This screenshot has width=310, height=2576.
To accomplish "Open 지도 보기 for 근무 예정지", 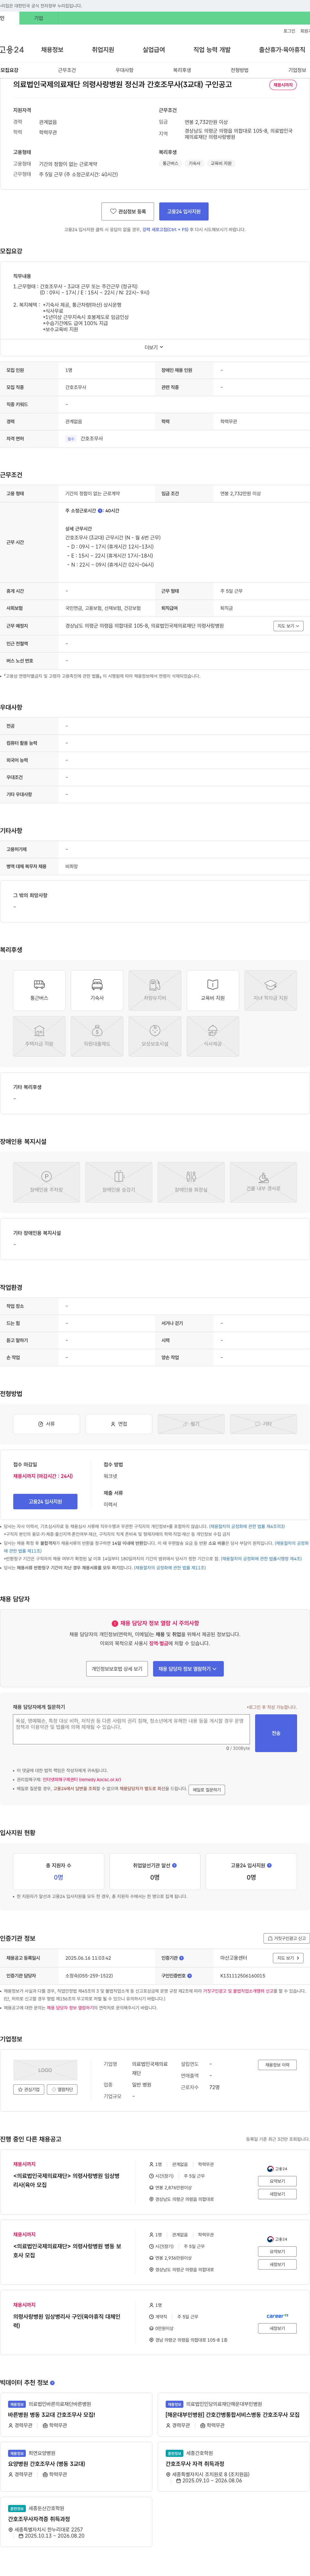I will click(x=288, y=626).
